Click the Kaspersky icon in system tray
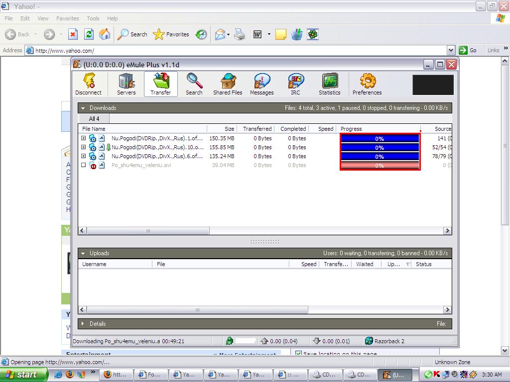 [x=436, y=374]
